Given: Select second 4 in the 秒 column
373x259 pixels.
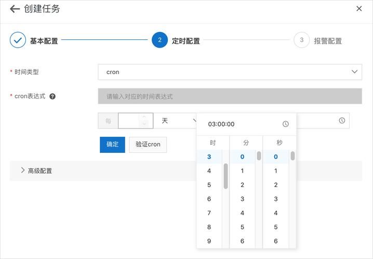Looking at the screenshot, I should click(276, 213).
